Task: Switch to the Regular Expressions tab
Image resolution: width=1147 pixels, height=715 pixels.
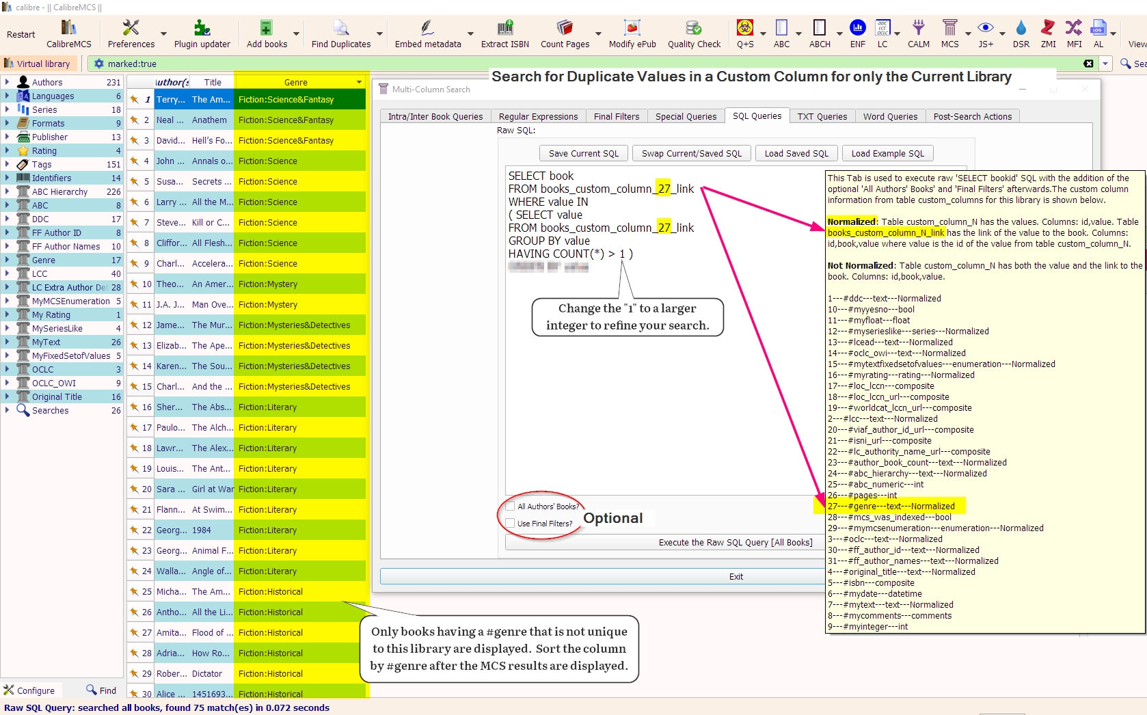Action: tap(538, 116)
